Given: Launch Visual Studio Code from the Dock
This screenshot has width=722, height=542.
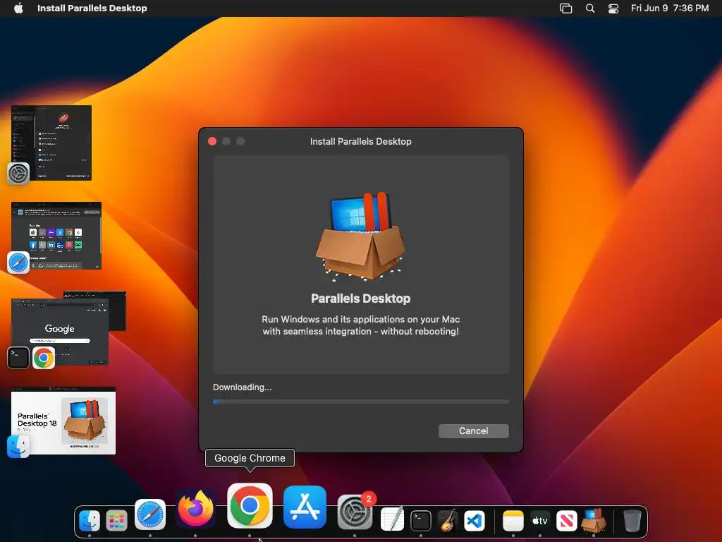Looking at the screenshot, I should 475,522.
